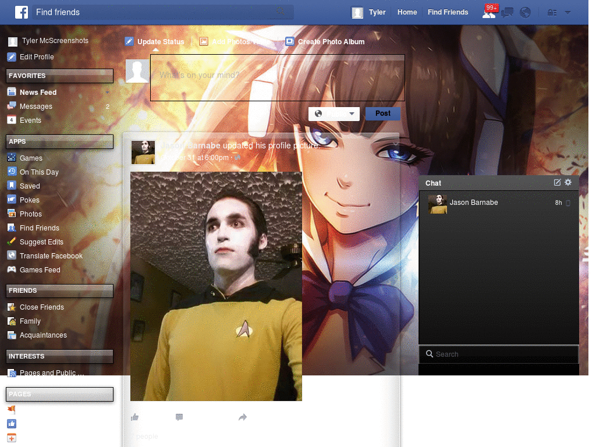Click the PAGES section header
The image size is (596, 447).
[60, 394]
